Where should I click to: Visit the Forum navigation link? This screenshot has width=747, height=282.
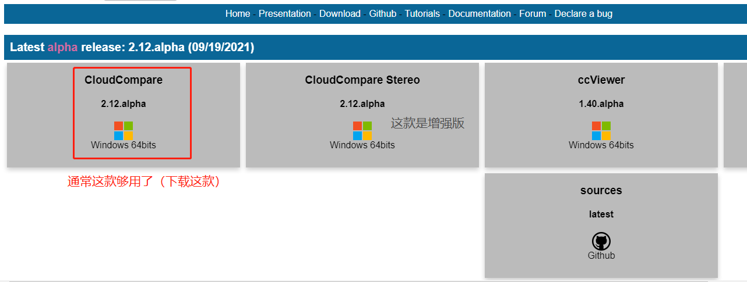pyautogui.click(x=533, y=13)
